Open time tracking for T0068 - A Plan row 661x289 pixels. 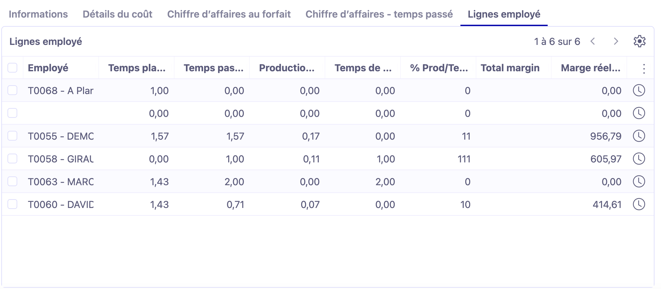(639, 90)
